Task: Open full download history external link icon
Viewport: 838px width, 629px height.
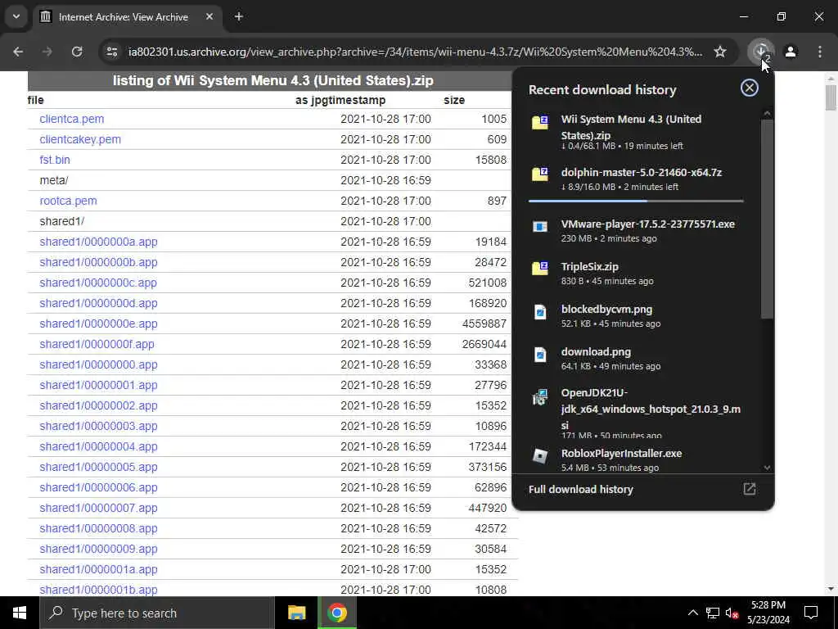Action: click(x=750, y=489)
